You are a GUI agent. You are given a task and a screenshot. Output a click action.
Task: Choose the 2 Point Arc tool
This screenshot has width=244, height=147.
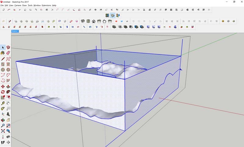pos(8,75)
